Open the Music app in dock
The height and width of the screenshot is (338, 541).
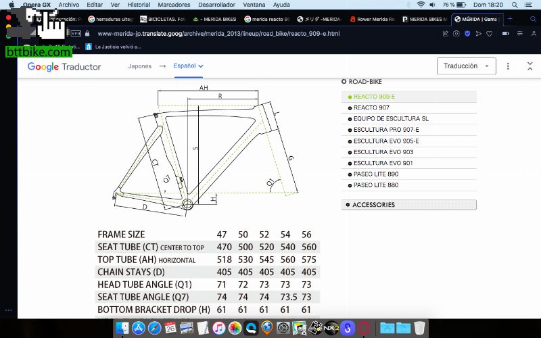pyautogui.click(x=219, y=329)
